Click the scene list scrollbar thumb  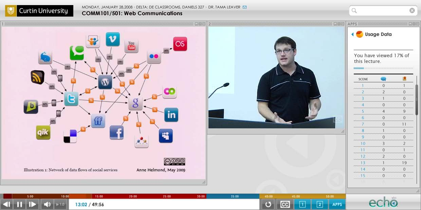click(417, 100)
